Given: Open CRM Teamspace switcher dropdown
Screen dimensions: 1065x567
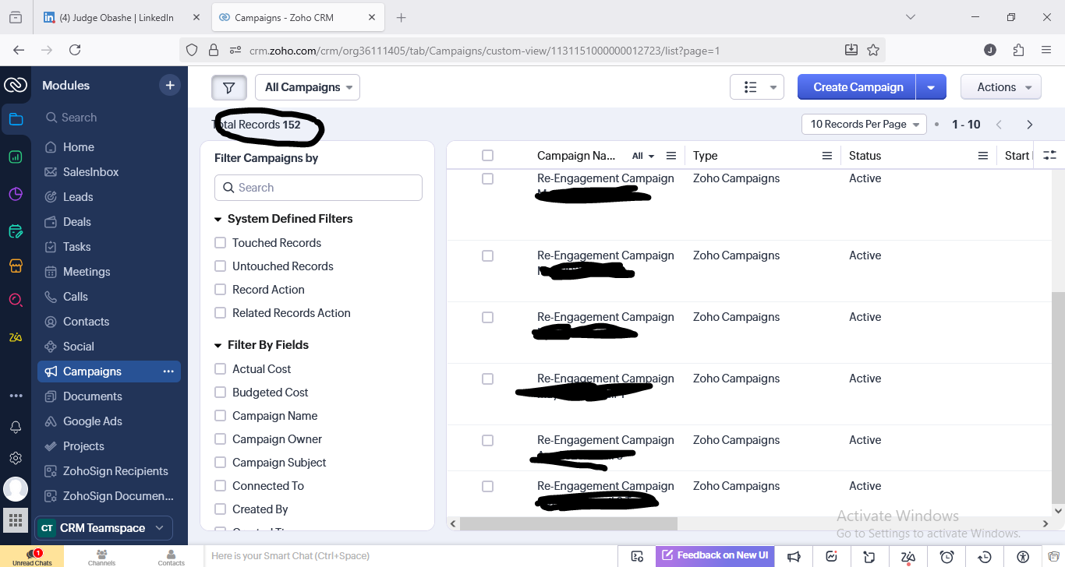Looking at the screenshot, I should pyautogui.click(x=103, y=528).
